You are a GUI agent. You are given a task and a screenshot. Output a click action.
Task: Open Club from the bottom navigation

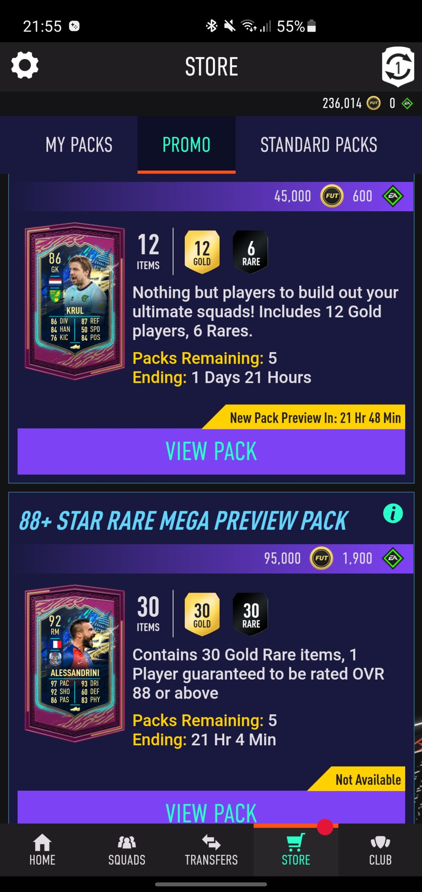click(380, 850)
